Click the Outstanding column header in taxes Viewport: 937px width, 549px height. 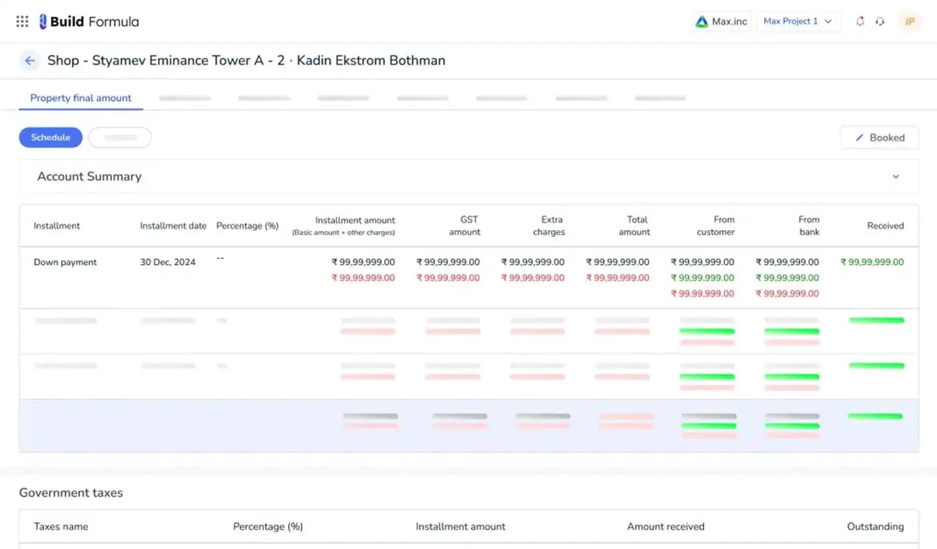[x=875, y=527]
